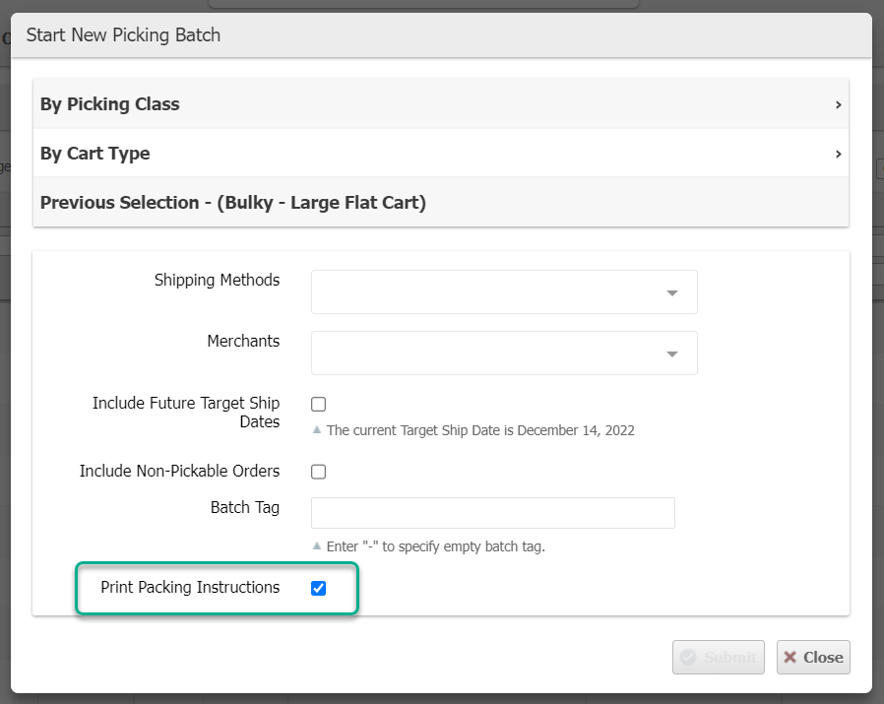
Task: Click the Shipping Methods dropdown caret icon
Action: (672, 293)
